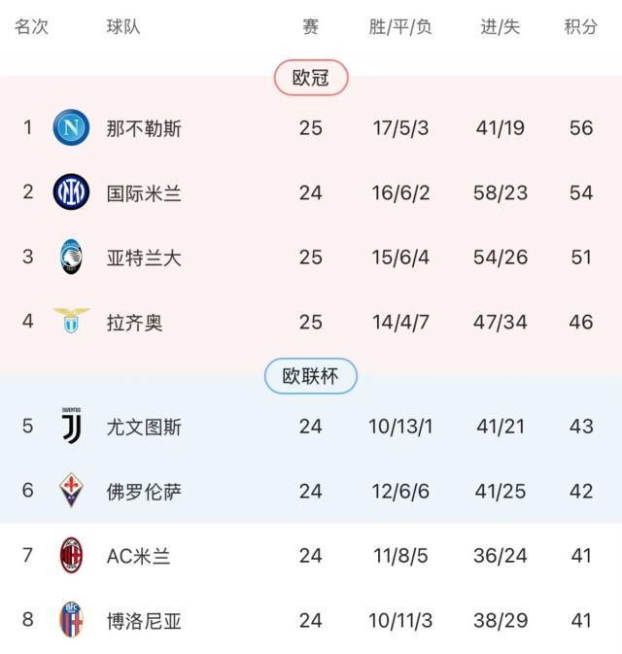Click the 欧冠 zone label pill

coord(311,78)
